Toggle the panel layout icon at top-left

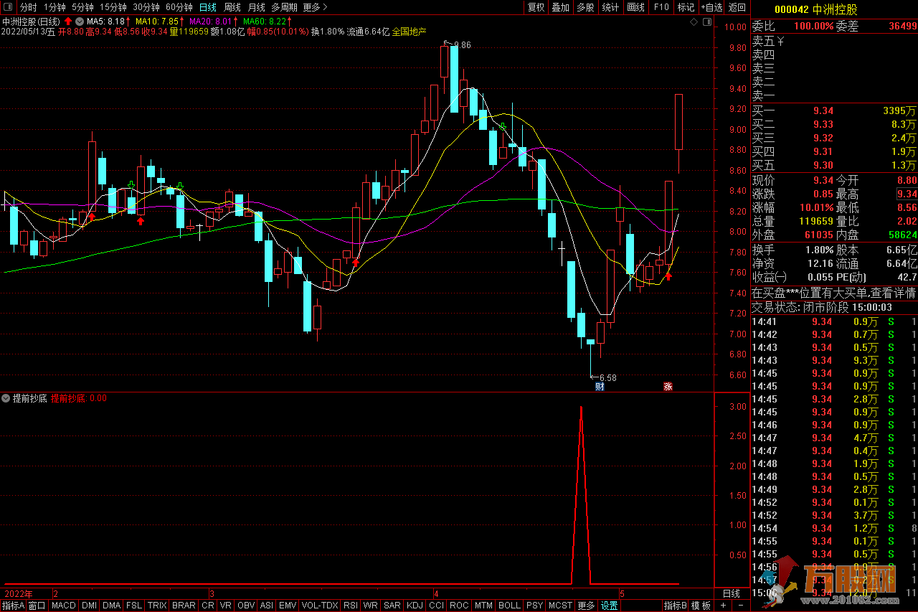coord(7,7)
